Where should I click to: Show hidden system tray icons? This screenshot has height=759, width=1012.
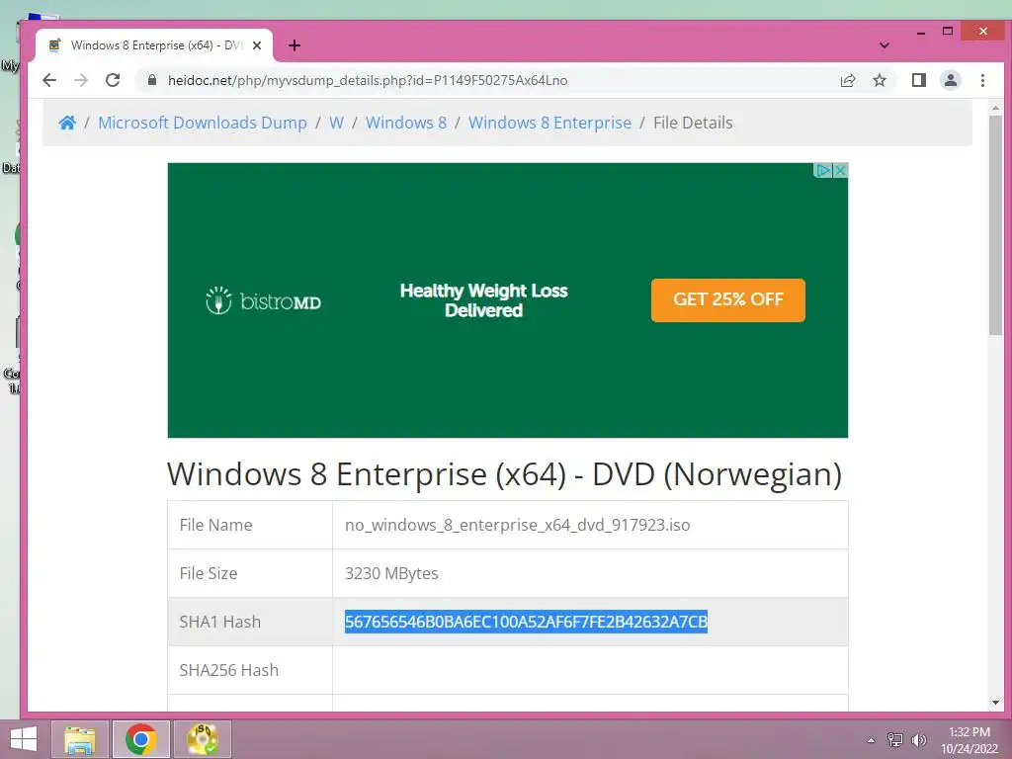pyautogui.click(x=872, y=740)
